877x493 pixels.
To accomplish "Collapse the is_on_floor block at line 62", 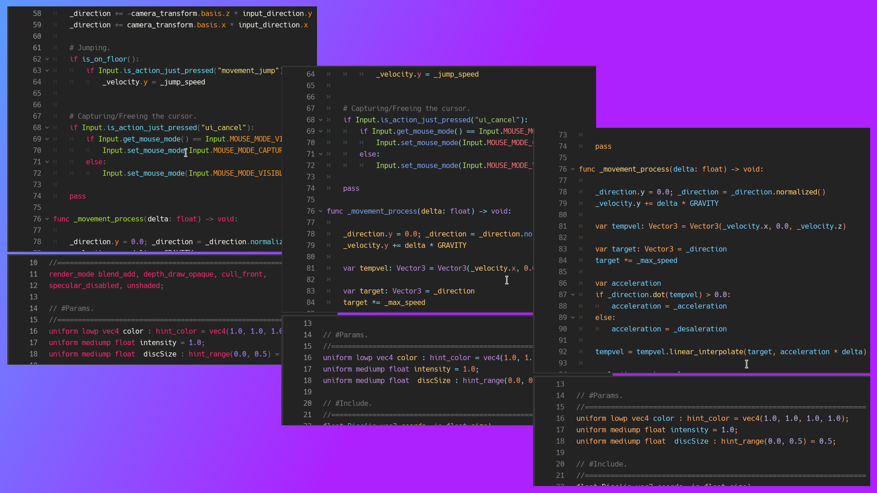I will coord(47,59).
